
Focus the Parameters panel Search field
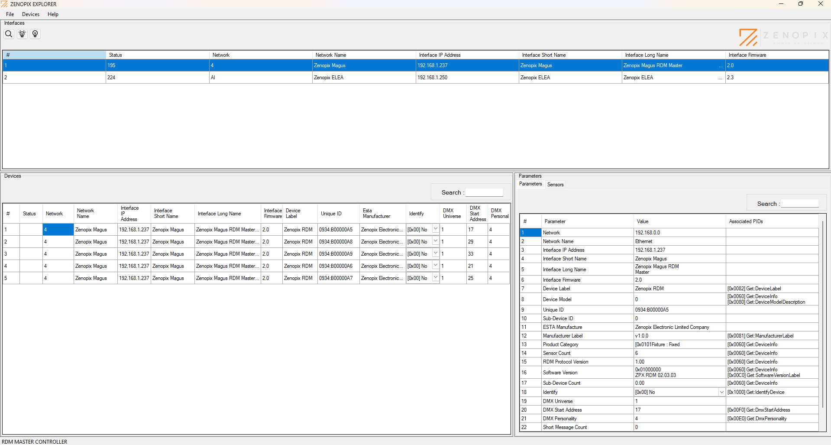(800, 204)
